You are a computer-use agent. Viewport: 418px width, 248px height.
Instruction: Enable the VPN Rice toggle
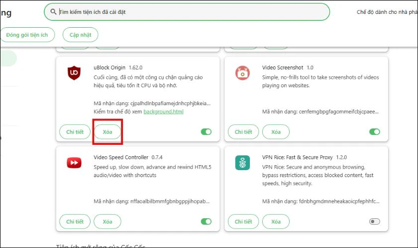[374, 221]
